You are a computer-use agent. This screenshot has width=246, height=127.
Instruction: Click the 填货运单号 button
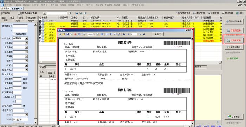(234, 47)
